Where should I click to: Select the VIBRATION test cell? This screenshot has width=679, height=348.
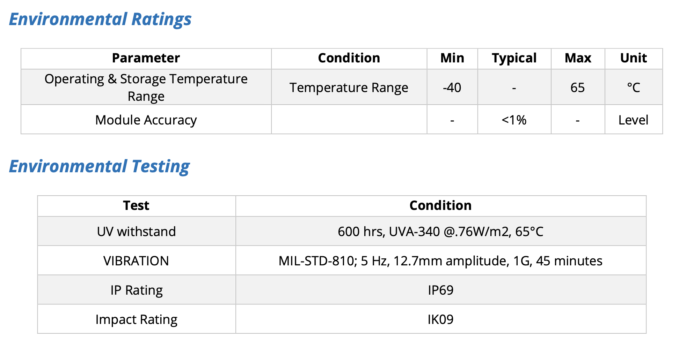click(136, 261)
